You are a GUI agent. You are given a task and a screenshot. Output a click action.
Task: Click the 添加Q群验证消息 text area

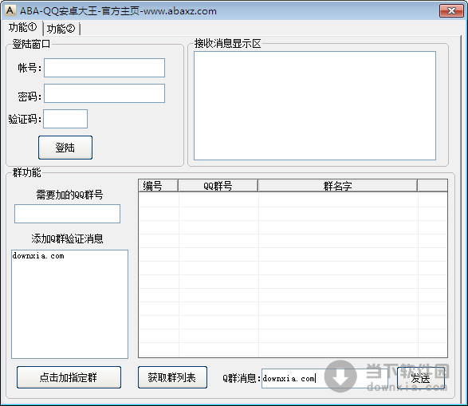click(70, 304)
